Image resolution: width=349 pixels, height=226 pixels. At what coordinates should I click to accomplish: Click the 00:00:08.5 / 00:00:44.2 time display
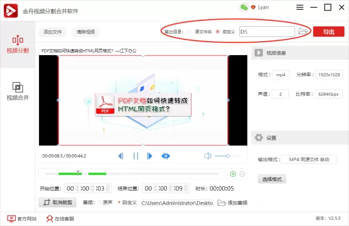pos(65,156)
